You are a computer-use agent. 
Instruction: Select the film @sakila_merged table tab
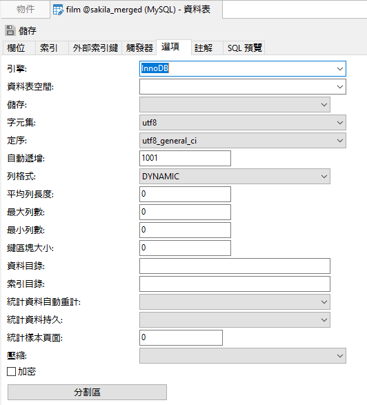pos(136,10)
